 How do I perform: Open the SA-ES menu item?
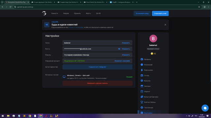coord(98,13)
